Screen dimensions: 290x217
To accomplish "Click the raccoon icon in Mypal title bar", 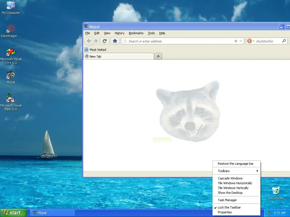I will [x=86, y=26].
